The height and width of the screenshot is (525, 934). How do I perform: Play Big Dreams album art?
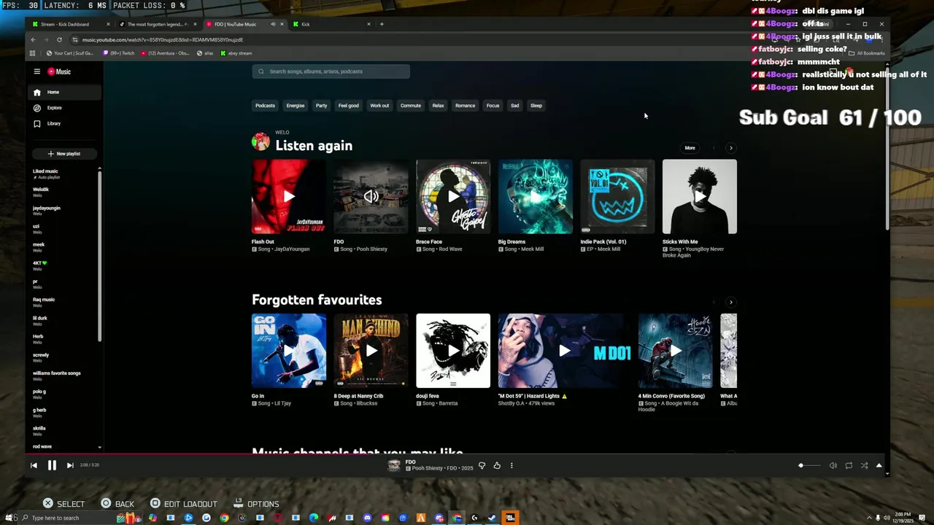[536, 197]
